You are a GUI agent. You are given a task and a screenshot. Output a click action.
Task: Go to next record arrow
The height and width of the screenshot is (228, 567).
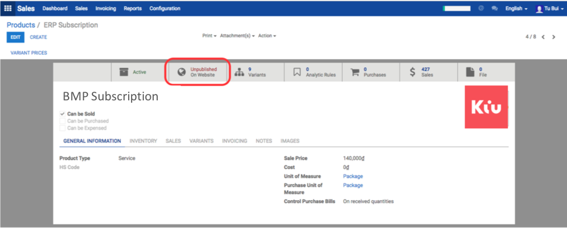tap(554, 37)
